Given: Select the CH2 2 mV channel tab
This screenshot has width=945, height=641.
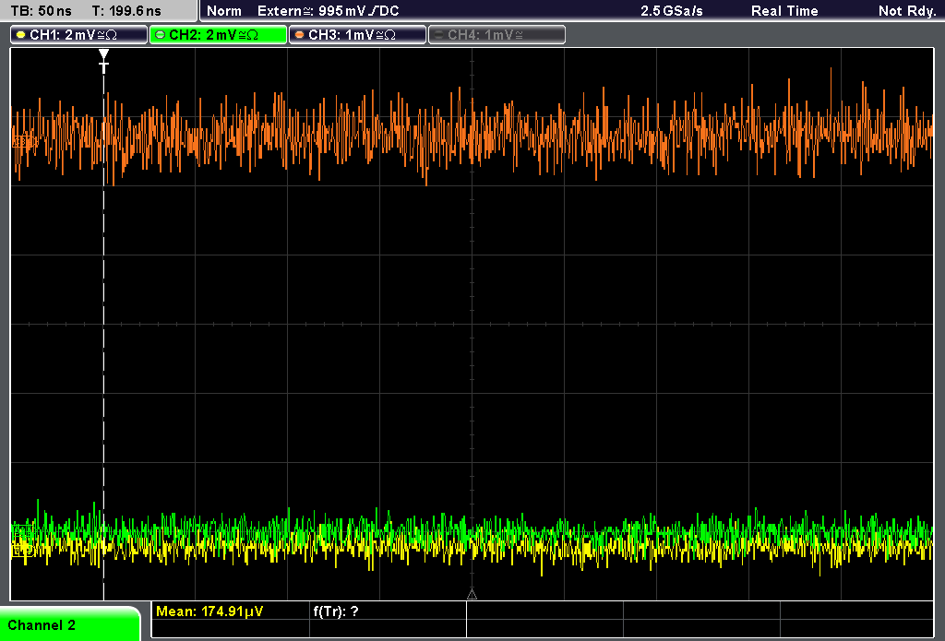Looking at the screenshot, I should (x=218, y=35).
